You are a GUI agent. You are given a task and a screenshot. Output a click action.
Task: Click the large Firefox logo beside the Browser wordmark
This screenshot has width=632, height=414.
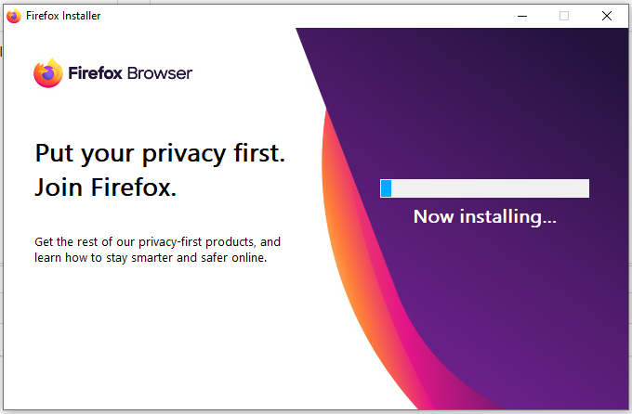click(48, 73)
